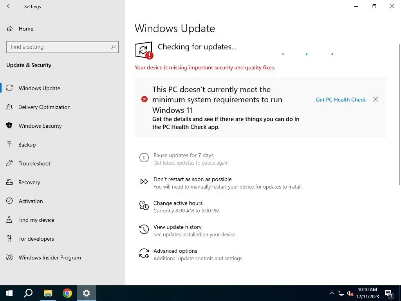Click the clock icon beside Change active hours
Image resolution: width=401 pixels, height=301 pixels.
pos(144,205)
